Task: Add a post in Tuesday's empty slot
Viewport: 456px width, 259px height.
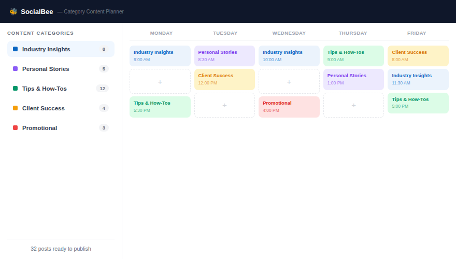Action: 224,105
